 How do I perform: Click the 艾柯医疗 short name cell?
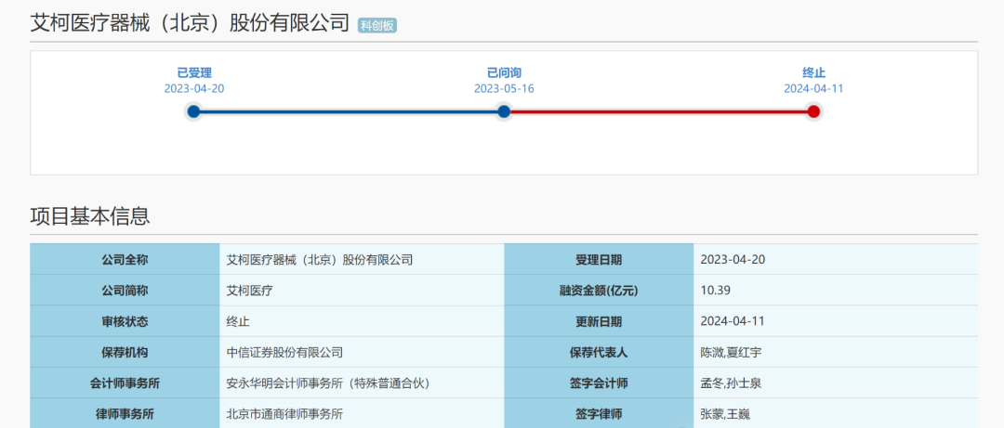point(362,291)
